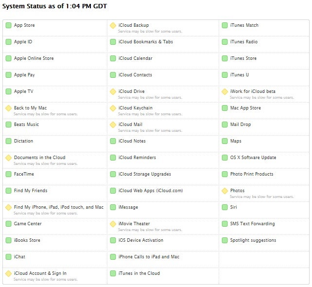Select the Mail Drop label
This screenshot has width=312, height=287.
point(241,125)
